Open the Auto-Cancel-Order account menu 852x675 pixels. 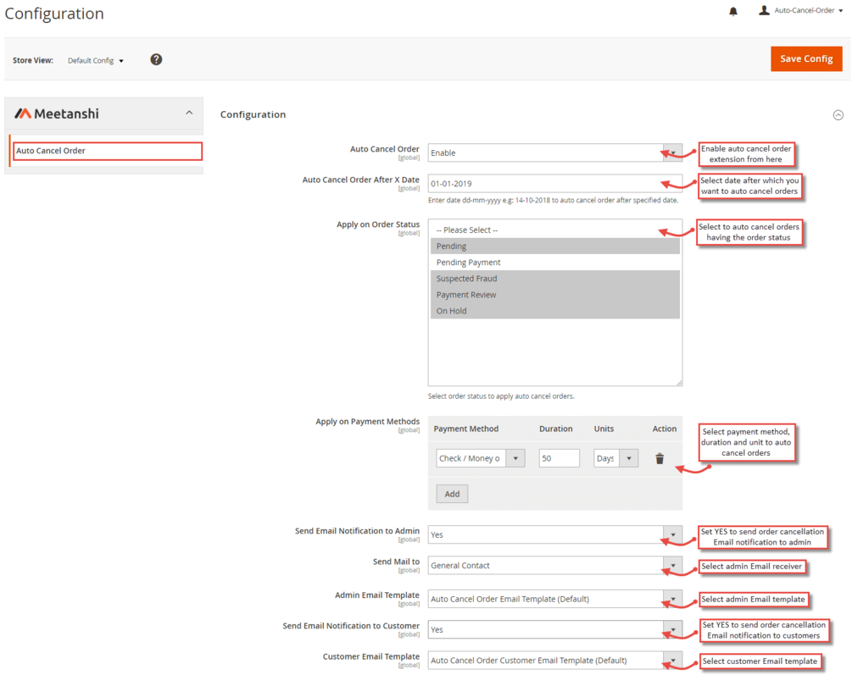[x=809, y=10]
